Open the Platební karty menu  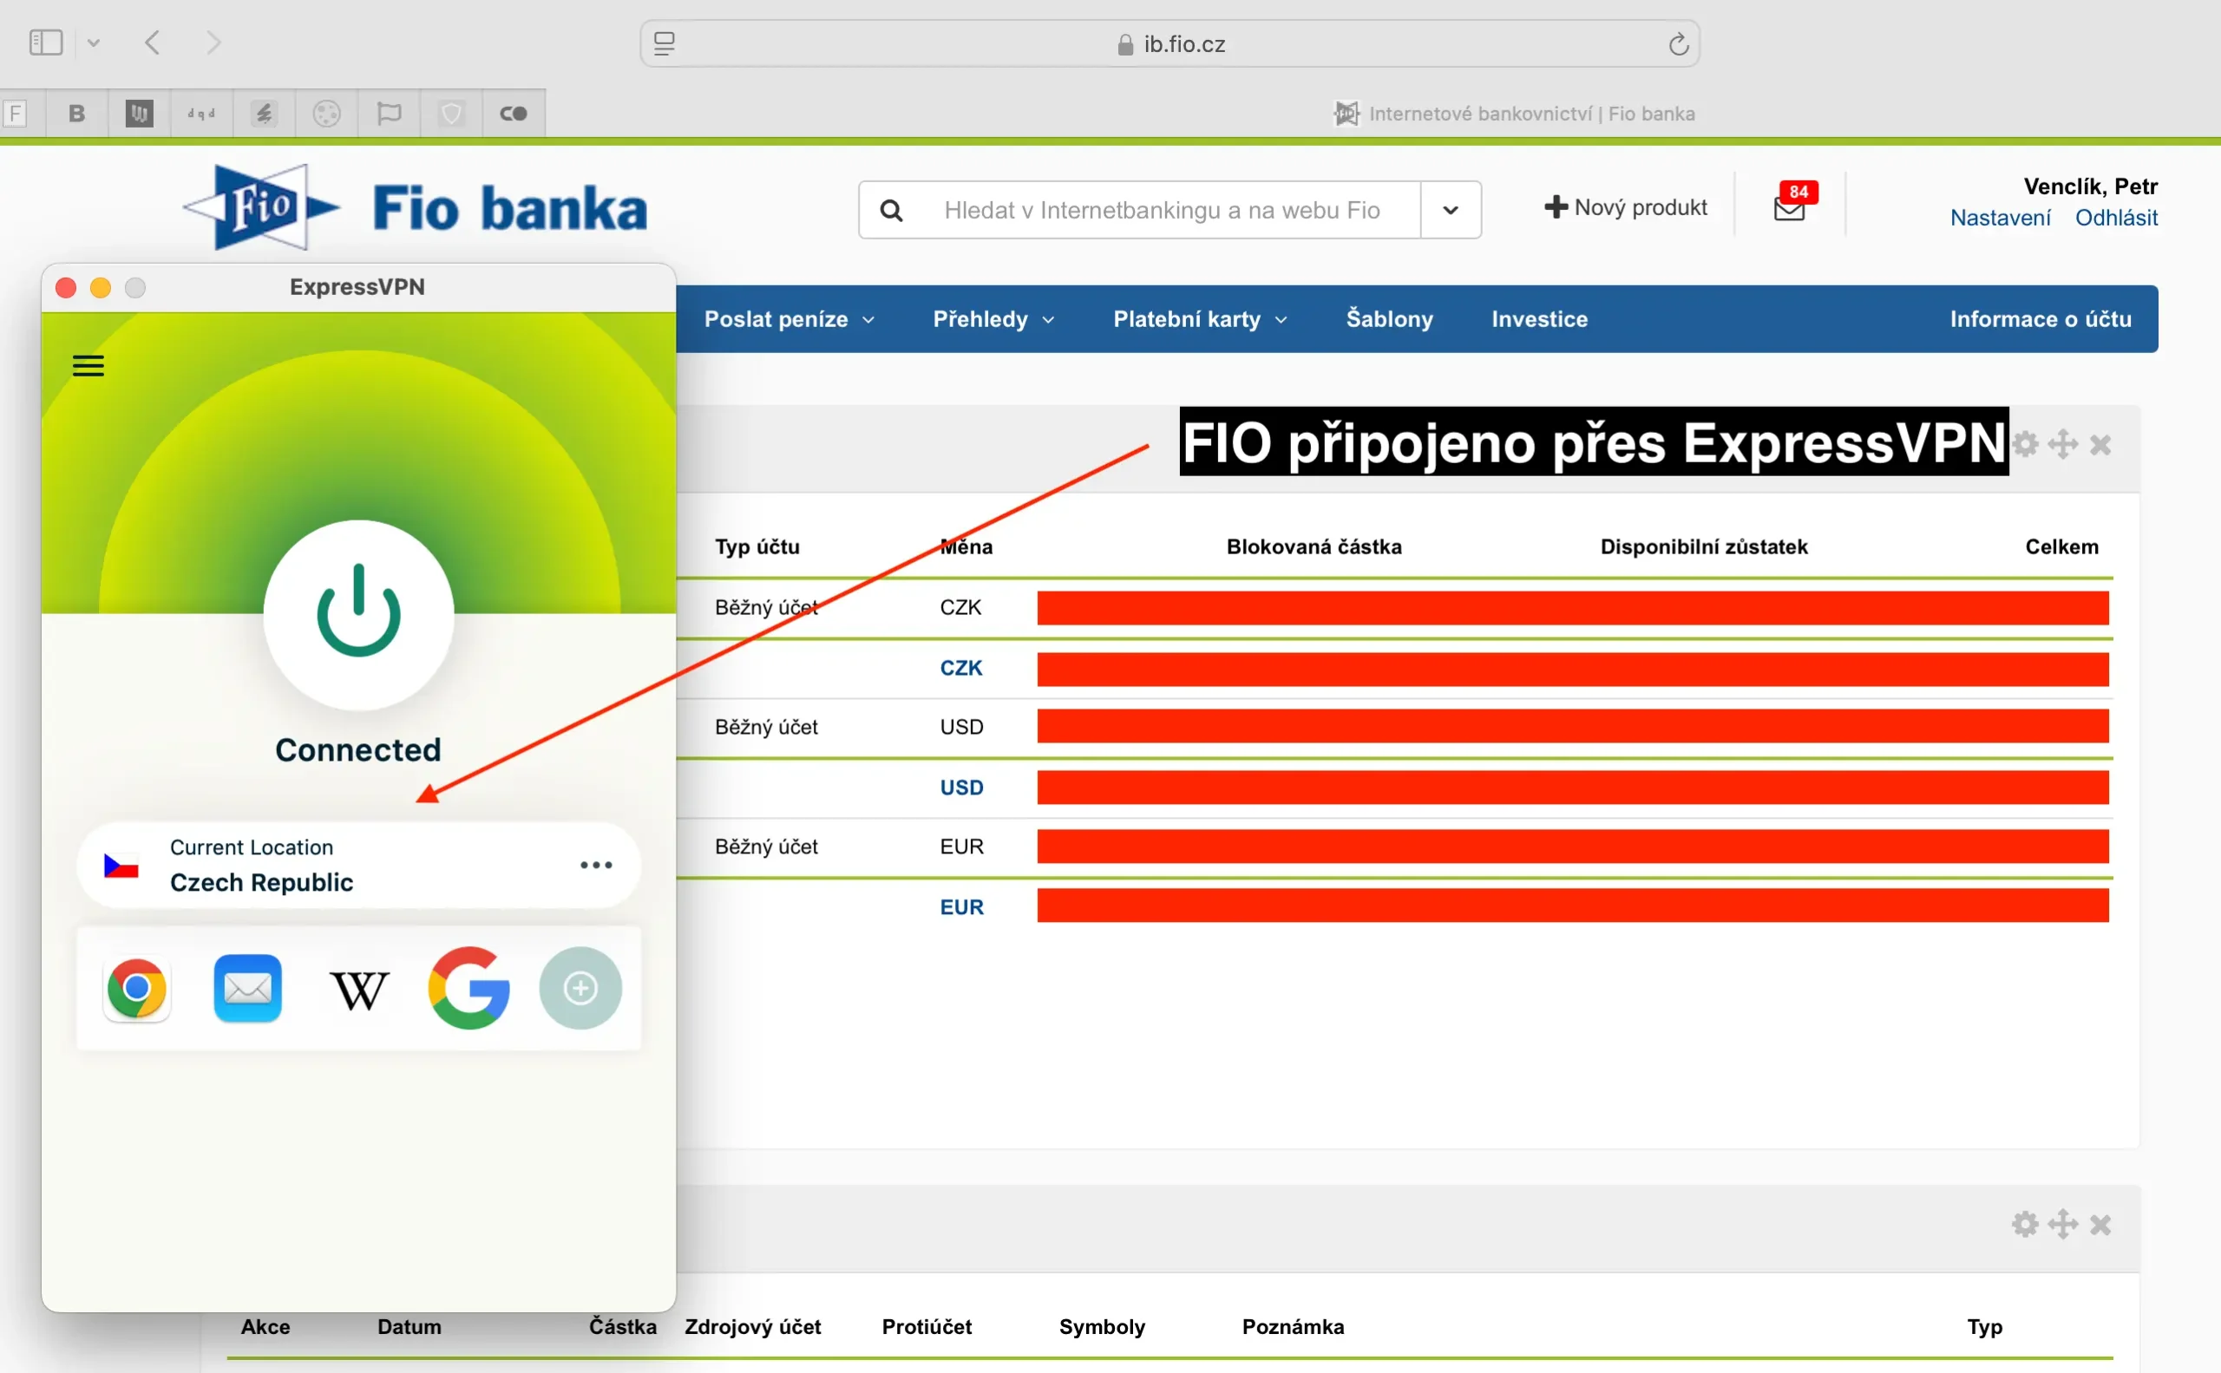click(x=1199, y=320)
